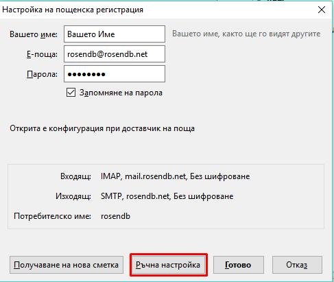The height and width of the screenshot is (282, 334).
Task: Select the incoming IMAP mail.rosendb.net server line
Action: coord(175,176)
